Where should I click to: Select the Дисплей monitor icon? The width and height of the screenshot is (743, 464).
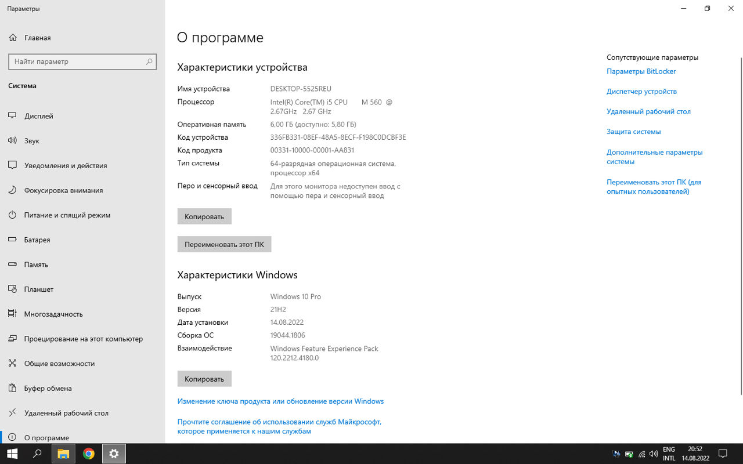(12, 116)
